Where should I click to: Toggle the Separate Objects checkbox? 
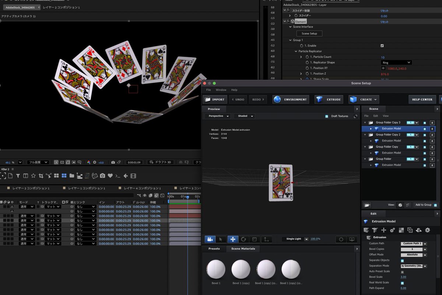[x=402, y=260]
